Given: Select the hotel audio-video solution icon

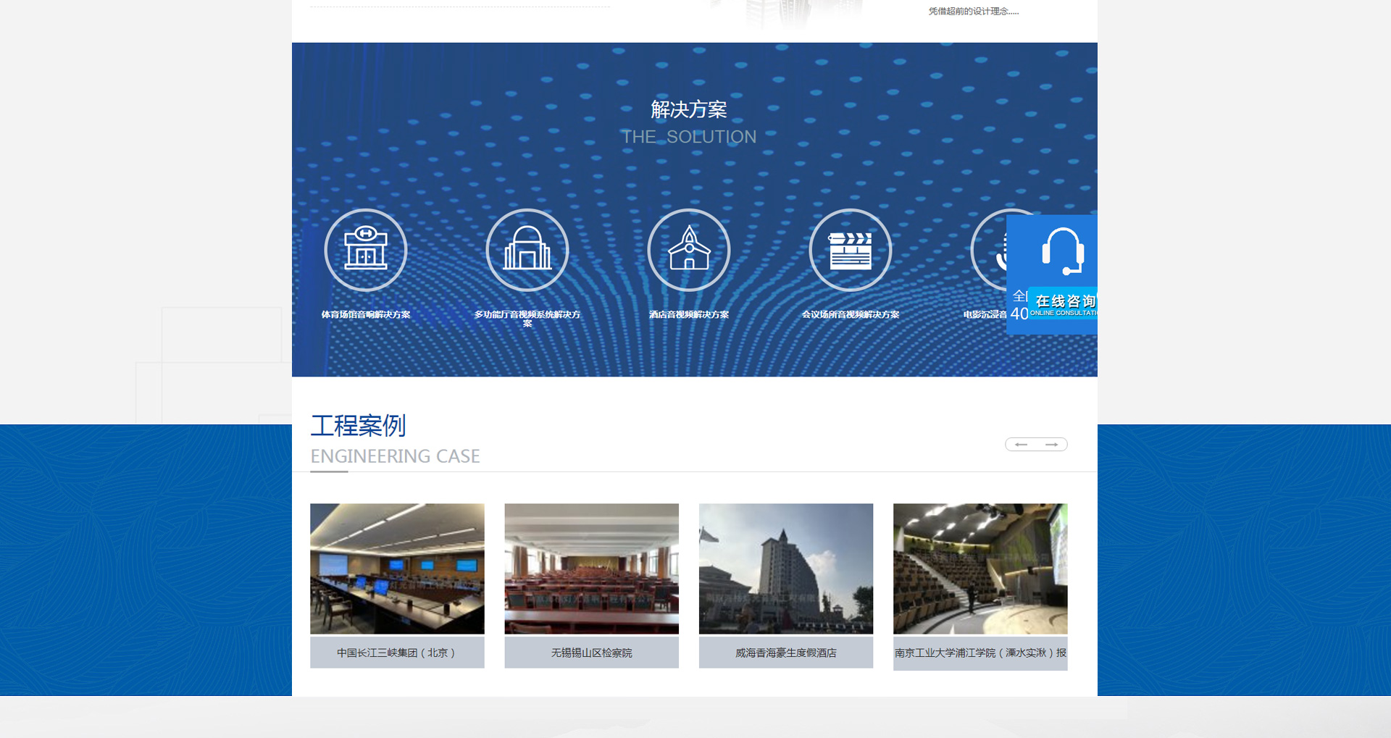Looking at the screenshot, I should coord(688,250).
